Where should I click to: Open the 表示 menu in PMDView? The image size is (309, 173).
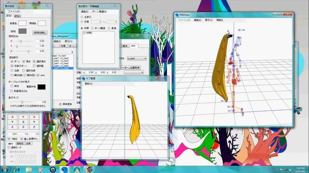(x=209, y=20)
